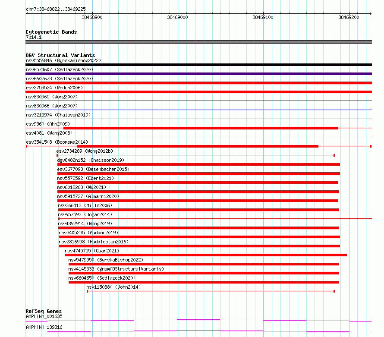
Task: Select esv2734289 (Wong2012b) variant label
Action: click(85, 151)
